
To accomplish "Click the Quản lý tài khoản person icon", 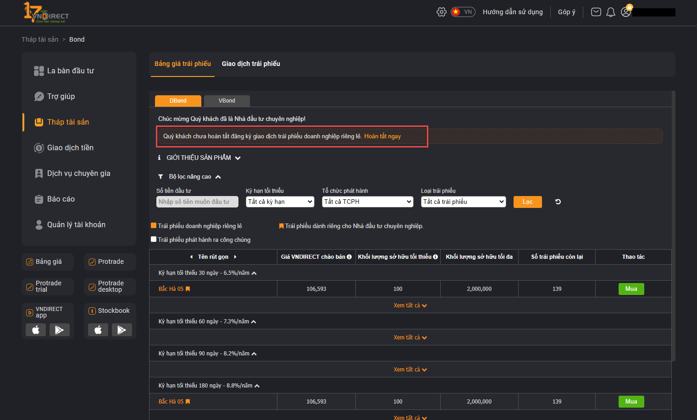I will point(39,225).
